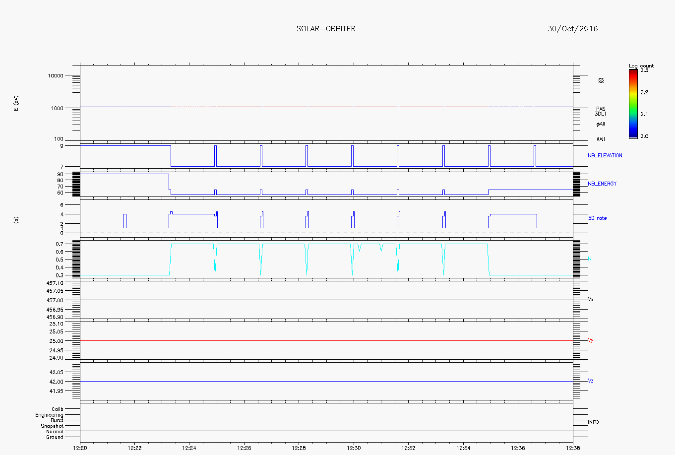Click the 2.3 color bar value
This screenshot has height=455, width=675.
(x=644, y=70)
